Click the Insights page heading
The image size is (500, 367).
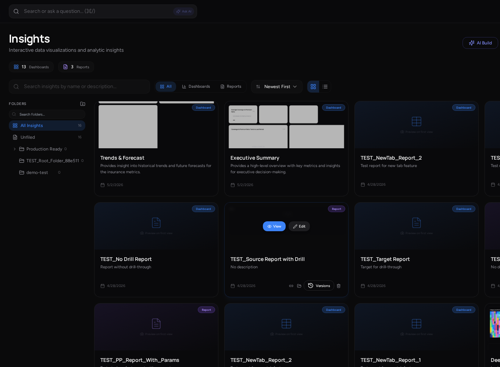tap(29, 39)
